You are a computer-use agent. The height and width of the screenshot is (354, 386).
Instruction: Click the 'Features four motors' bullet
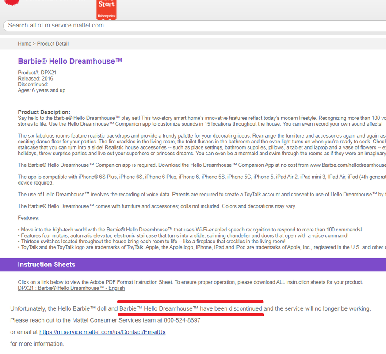pyautogui.click(x=183, y=235)
